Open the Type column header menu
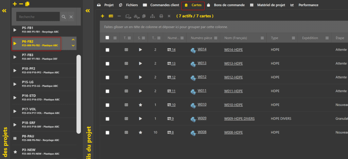This screenshot has width=348, height=159. click(293, 38)
